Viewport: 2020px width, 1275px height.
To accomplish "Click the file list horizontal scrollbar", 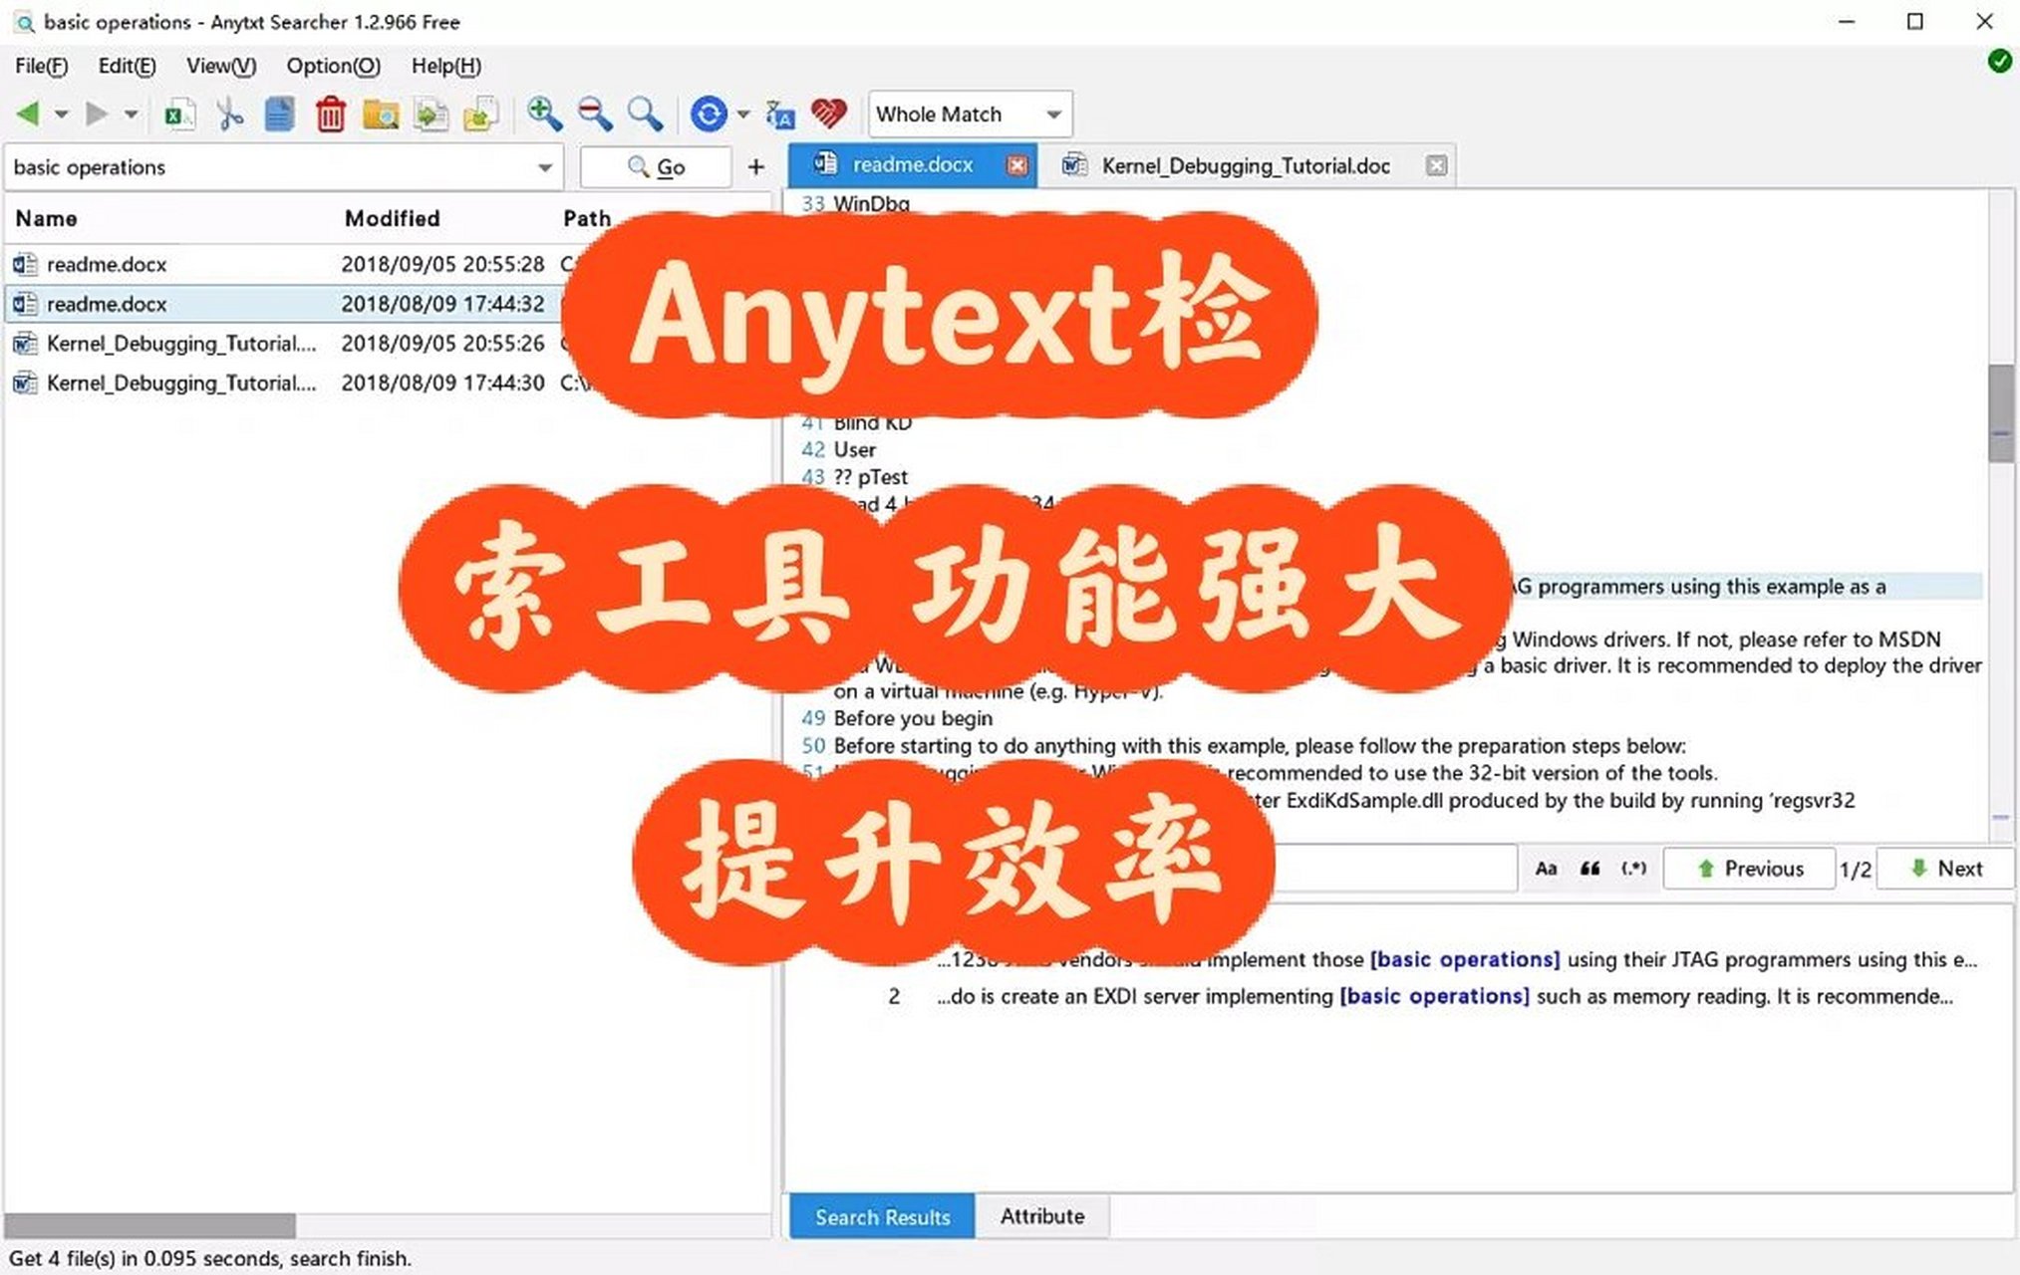I will tap(149, 1225).
